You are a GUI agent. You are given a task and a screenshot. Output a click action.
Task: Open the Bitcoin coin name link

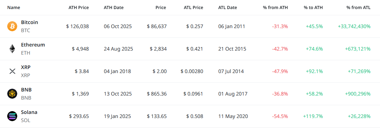[29, 22]
